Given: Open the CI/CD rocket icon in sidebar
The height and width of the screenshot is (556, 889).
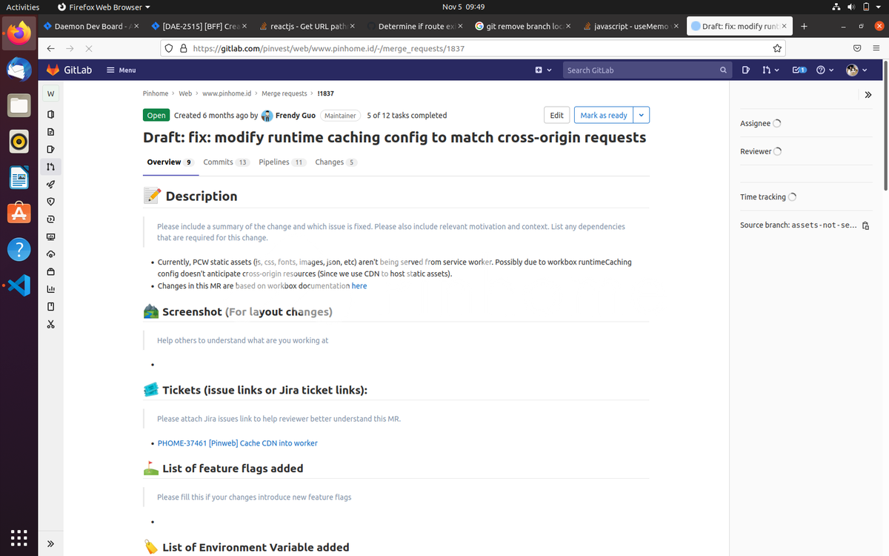Looking at the screenshot, I should click(50, 184).
